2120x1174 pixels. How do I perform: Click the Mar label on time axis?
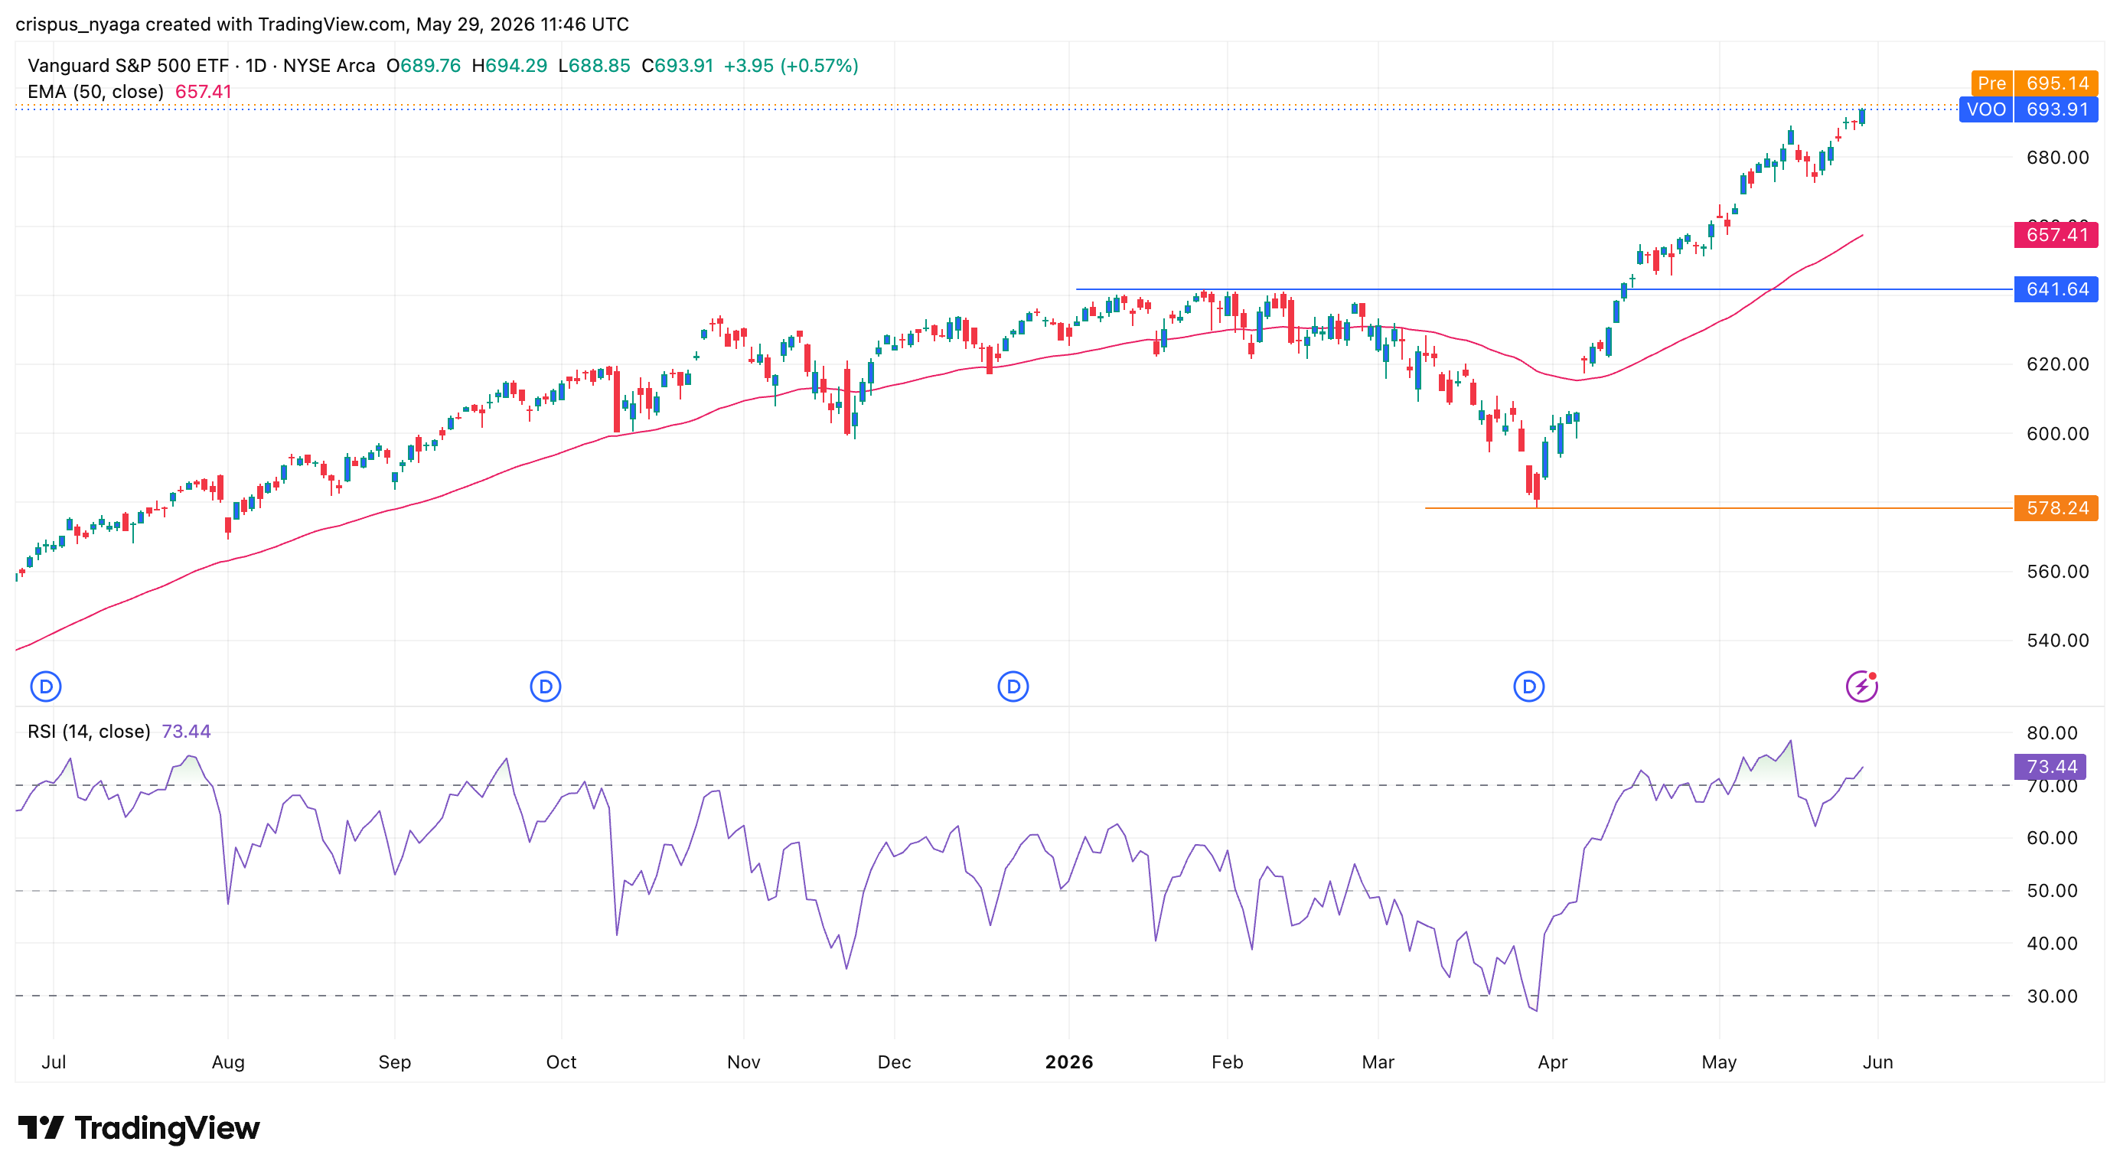[x=1378, y=1062]
